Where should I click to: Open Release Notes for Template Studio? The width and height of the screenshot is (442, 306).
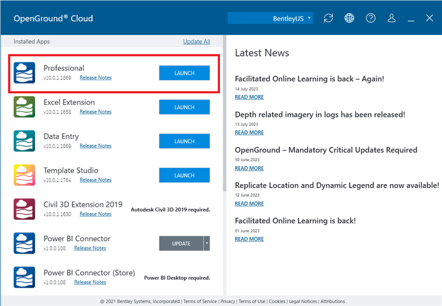pyautogui.click(x=96, y=180)
